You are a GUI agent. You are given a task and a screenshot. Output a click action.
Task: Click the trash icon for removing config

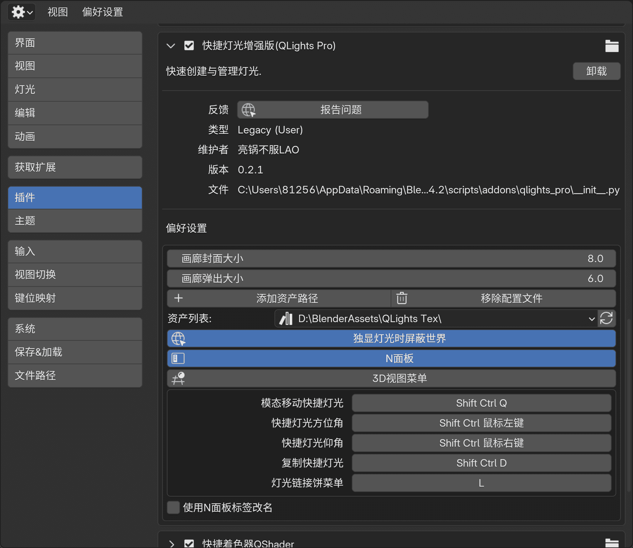pos(402,298)
